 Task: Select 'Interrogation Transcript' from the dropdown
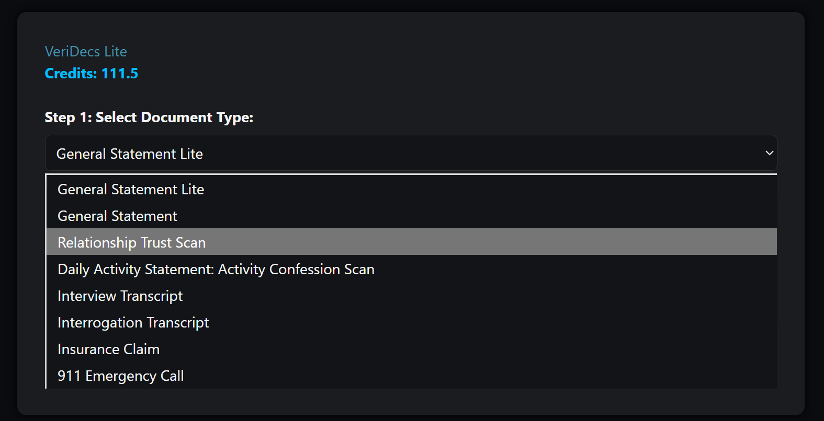[133, 322]
